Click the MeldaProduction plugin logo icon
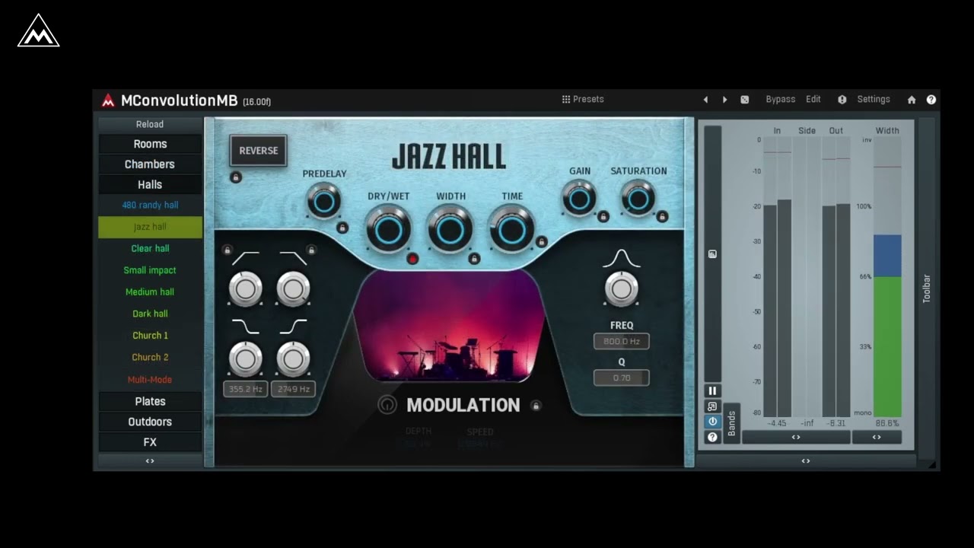 108,100
